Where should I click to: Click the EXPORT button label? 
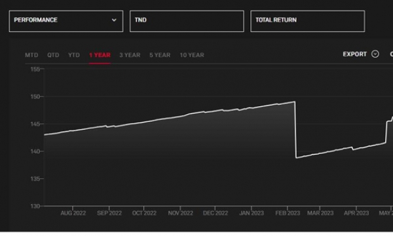[x=354, y=54]
